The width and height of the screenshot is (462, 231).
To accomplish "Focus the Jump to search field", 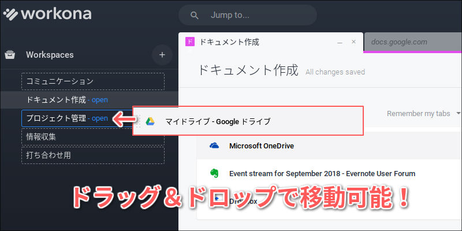I will 248,15.
